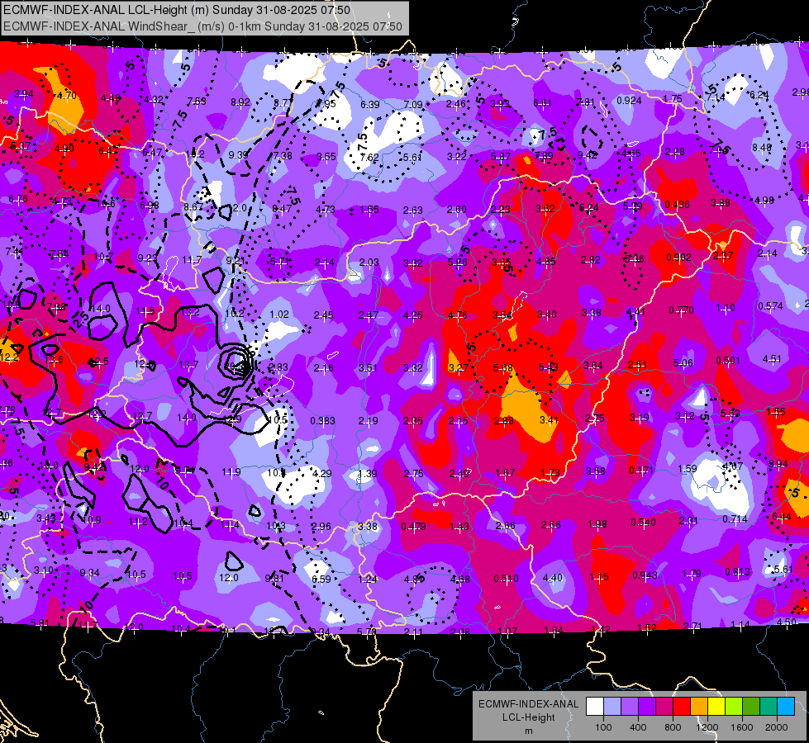Click the data point labeled 0.383
Screen dimensions: 809x743
[x=322, y=420]
